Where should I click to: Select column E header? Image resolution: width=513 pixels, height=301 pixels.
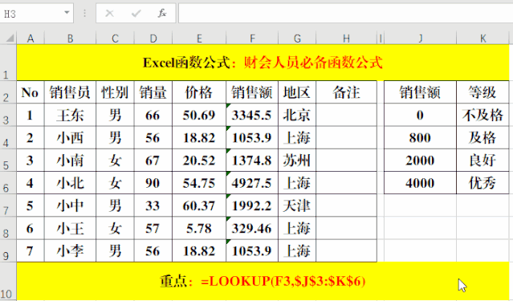(x=199, y=39)
